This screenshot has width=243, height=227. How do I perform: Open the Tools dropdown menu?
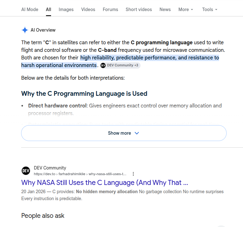210,9
